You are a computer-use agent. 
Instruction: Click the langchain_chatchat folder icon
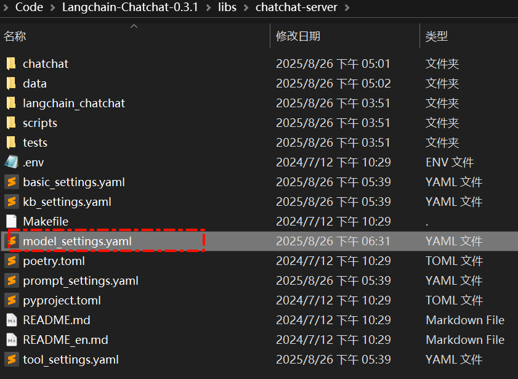[x=11, y=103]
